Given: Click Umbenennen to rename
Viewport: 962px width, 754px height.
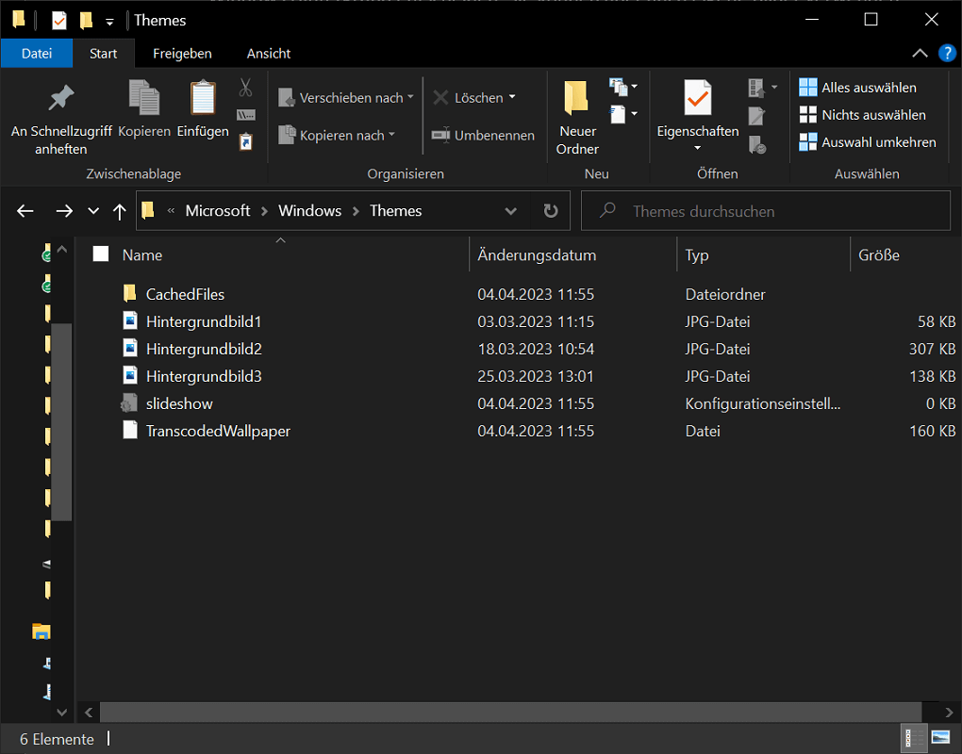Looking at the screenshot, I should click(483, 135).
